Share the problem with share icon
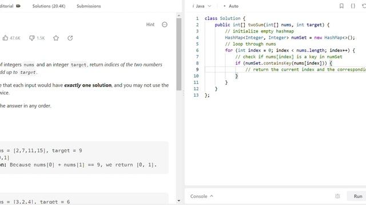 click(x=70, y=38)
